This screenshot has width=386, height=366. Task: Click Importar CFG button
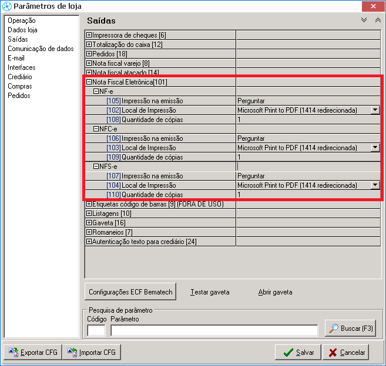[x=92, y=353]
